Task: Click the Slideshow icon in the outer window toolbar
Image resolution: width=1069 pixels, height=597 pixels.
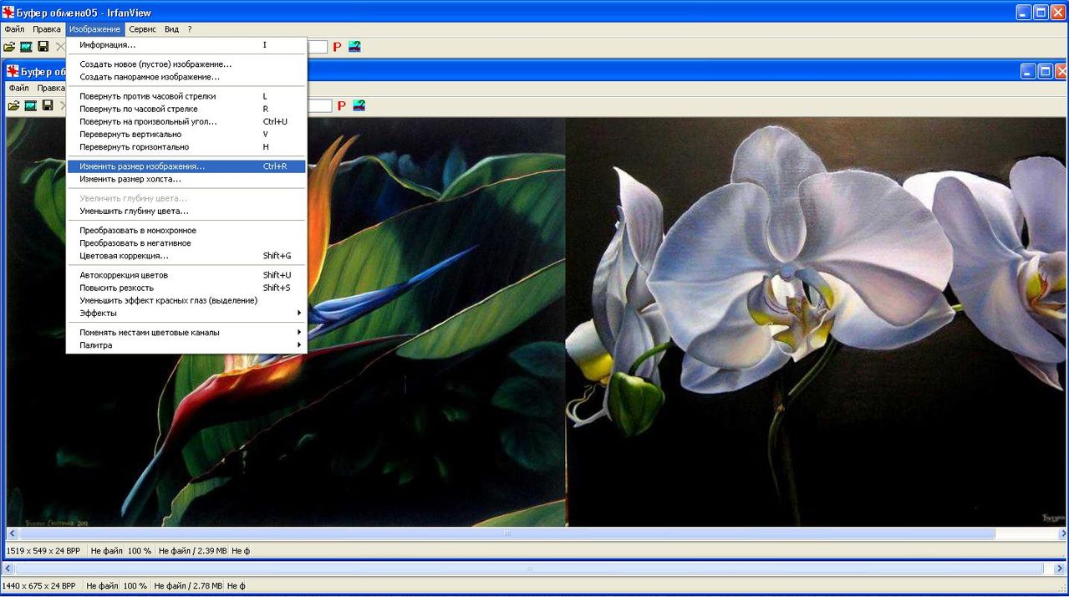Action: pyautogui.click(x=26, y=47)
